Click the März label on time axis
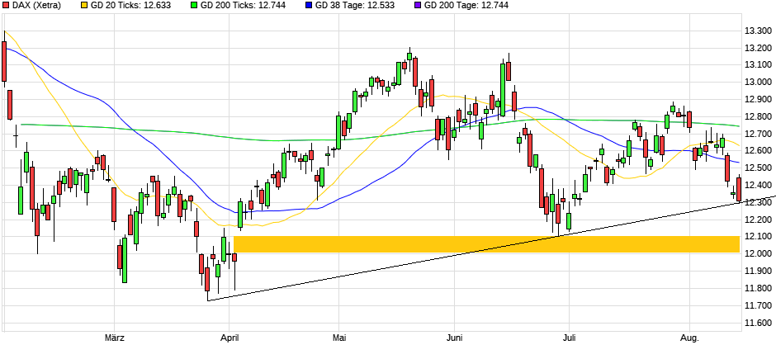This screenshot has width=776, height=359. pyautogui.click(x=114, y=338)
